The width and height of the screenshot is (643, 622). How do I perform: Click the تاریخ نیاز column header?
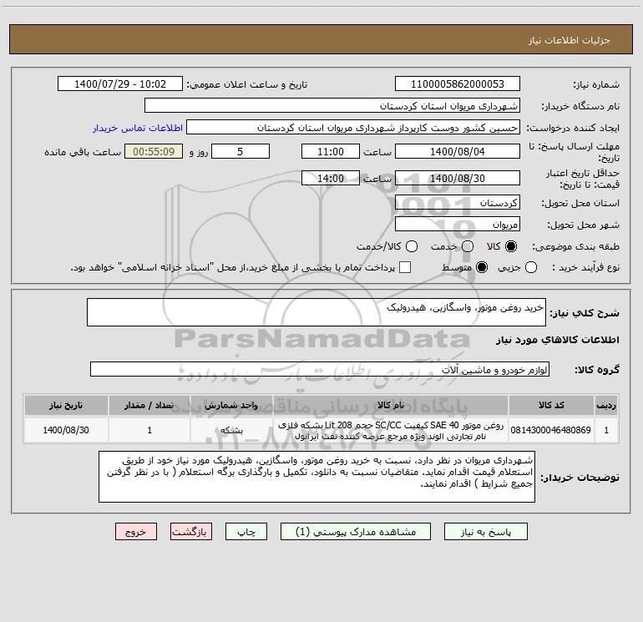coord(66,406)
